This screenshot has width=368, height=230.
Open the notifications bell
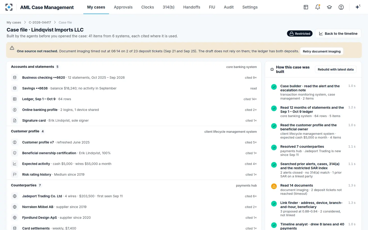(x=318, y=7)
